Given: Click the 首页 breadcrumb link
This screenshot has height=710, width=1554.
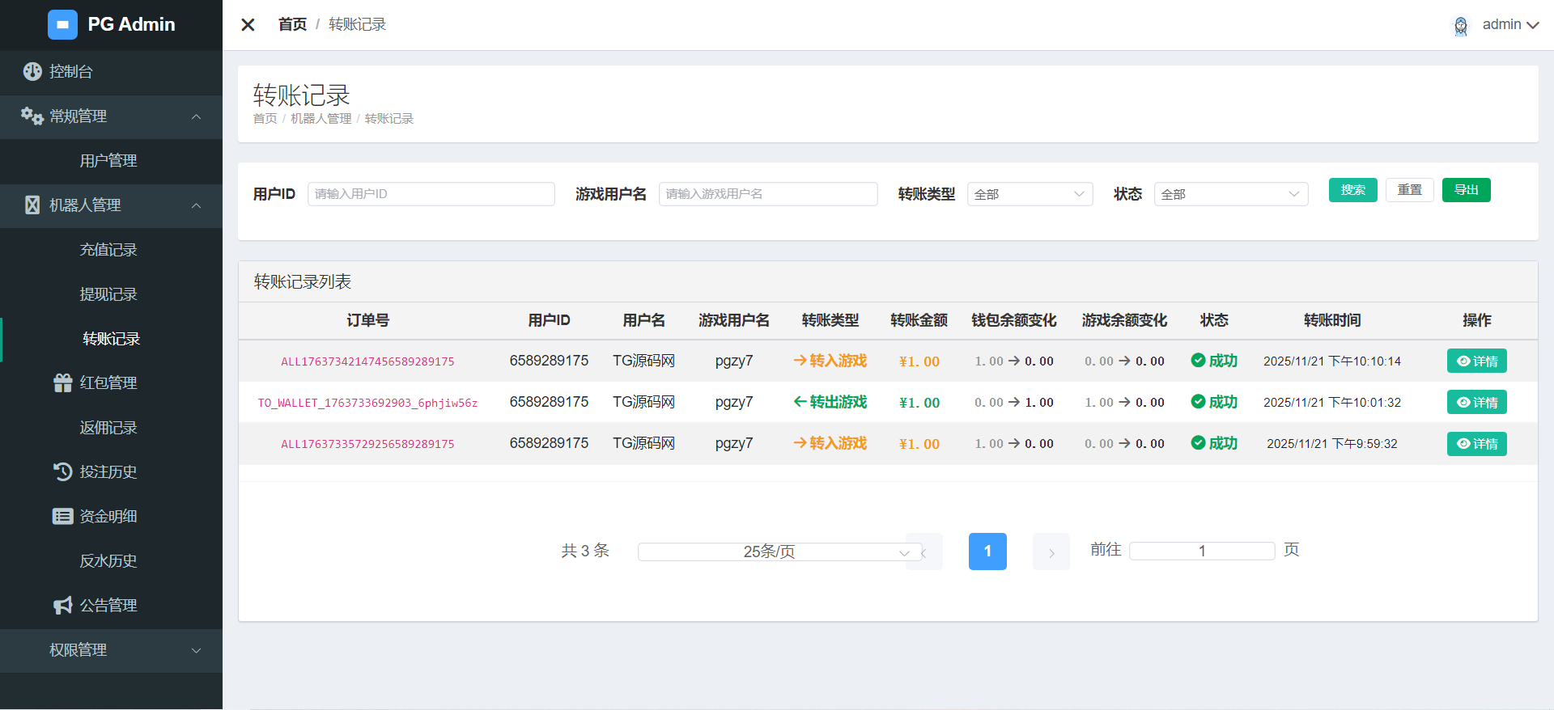Looking at the screenshot, I should point(292,25).
